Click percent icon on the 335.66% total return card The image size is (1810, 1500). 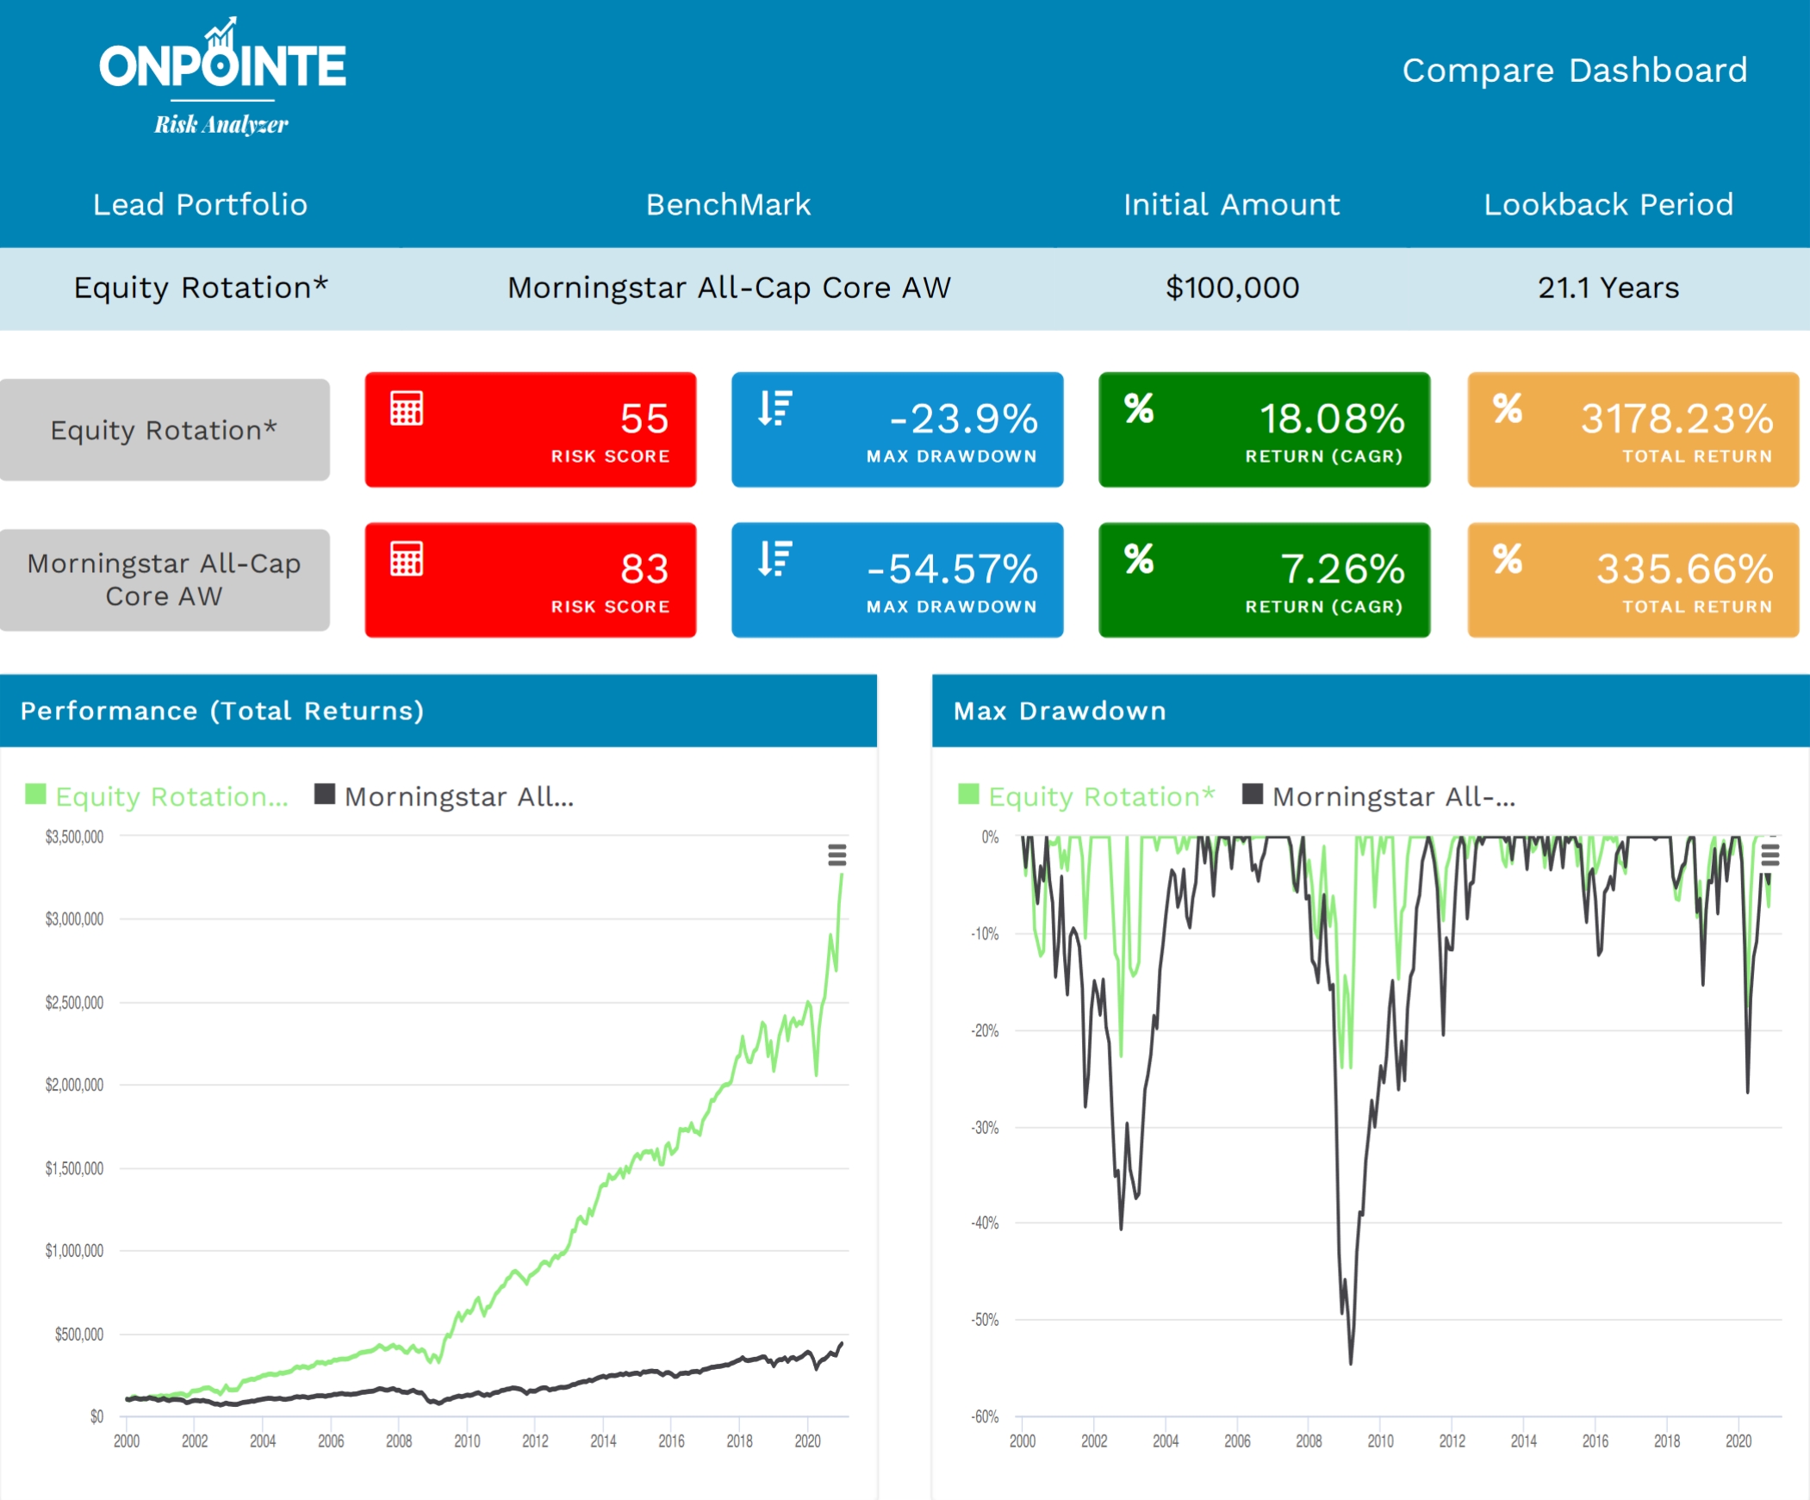pyautogui.click(x=1508, y=558)
